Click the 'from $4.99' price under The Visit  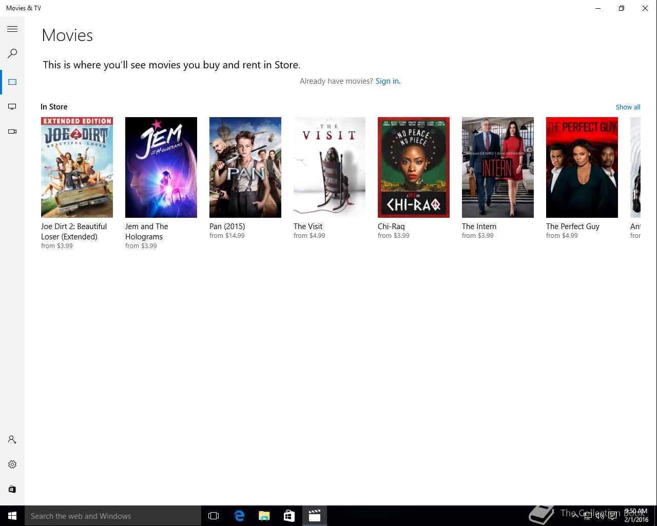pos(310,236)
